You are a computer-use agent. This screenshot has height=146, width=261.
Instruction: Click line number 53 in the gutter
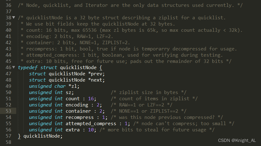point(8,111)
